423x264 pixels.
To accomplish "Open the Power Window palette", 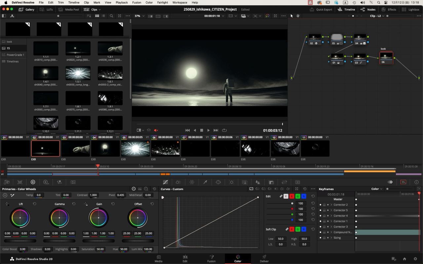I will (218, 182).
